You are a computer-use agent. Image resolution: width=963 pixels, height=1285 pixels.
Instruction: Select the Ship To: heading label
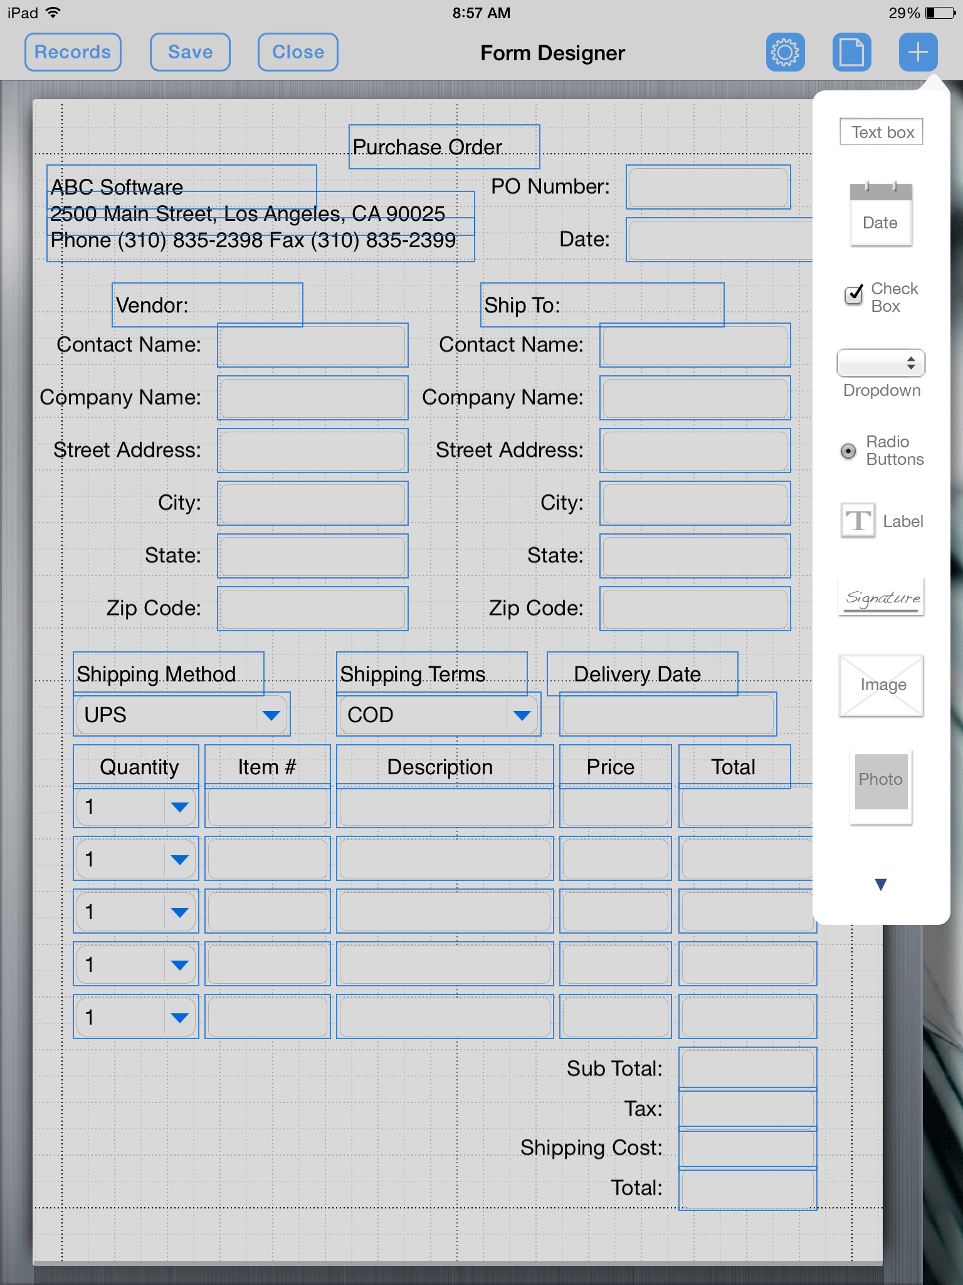tap(603, 305)
